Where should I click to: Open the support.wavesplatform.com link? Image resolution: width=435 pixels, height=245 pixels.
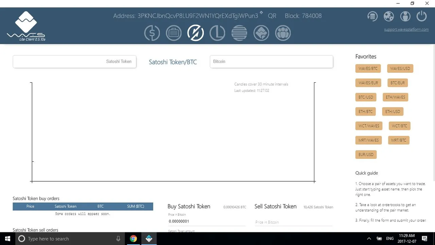pos(406,30)
